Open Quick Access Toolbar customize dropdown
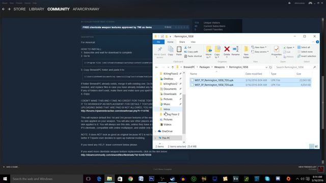Image resolution: width=326 pixels, height=183 pixels. point(170,37)
